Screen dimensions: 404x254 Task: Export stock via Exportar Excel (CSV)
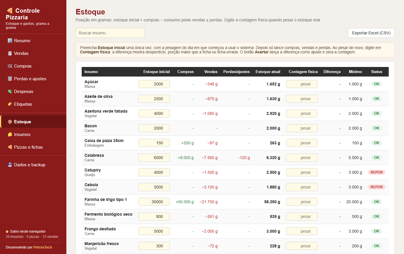coord(371,33)
